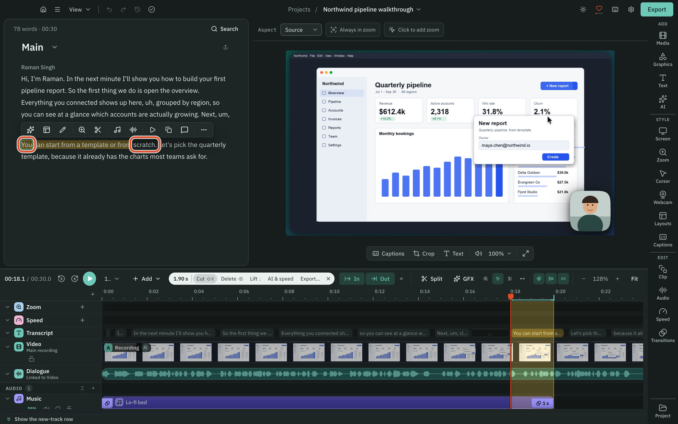Click the red playhead marker at 0:18

511,297
